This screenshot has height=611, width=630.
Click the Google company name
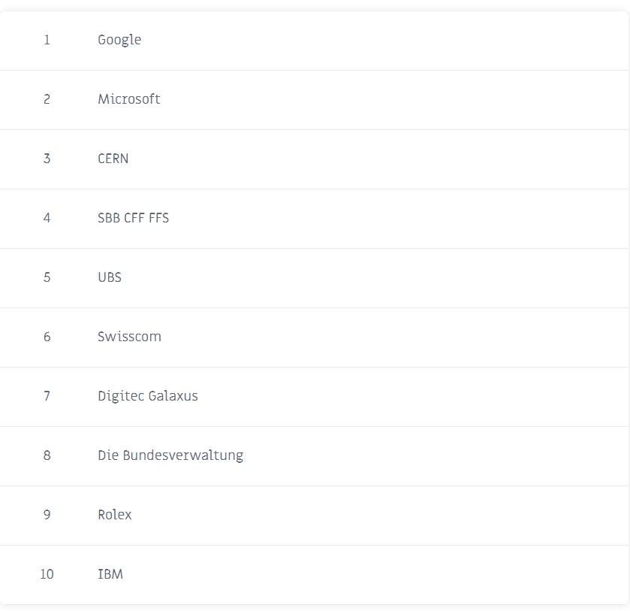(119, 41)
